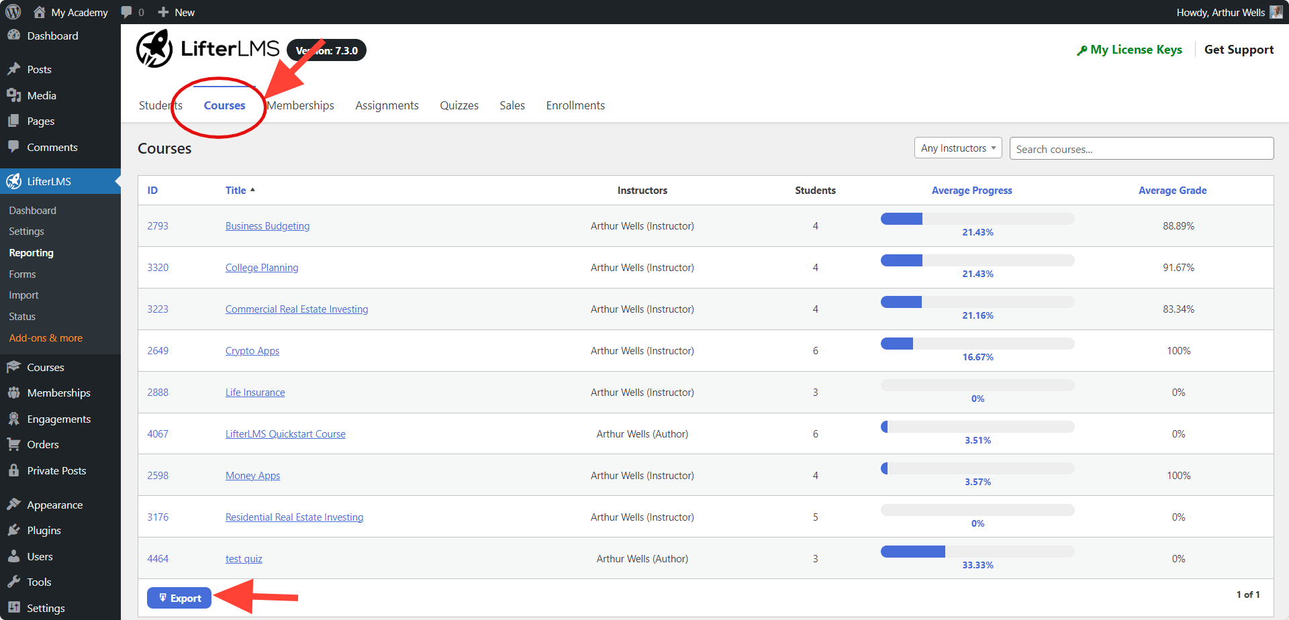Open test quiz course link
Image resolution: width=1289 pixels, height=620 pixels.
point(244,559)
